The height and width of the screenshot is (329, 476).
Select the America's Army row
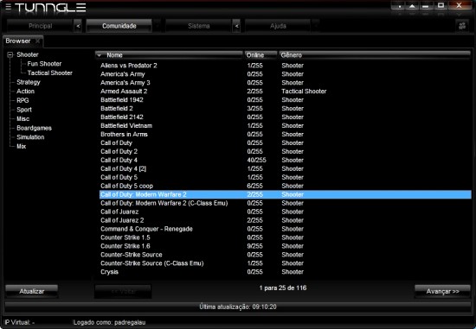285,74
